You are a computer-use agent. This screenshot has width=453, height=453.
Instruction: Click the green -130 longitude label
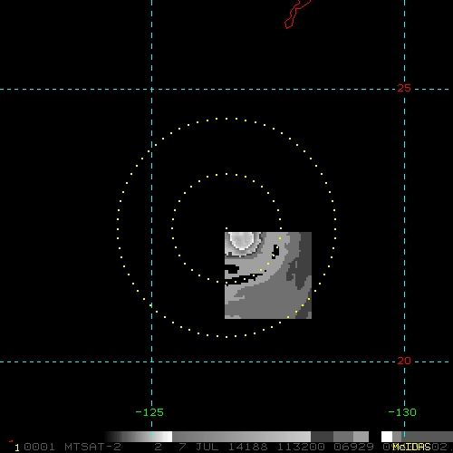click(402, 412)
